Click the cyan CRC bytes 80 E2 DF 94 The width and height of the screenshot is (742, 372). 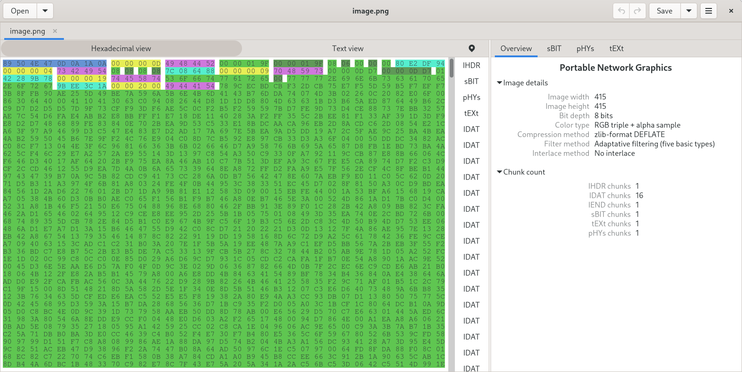(x=420, y=63)
